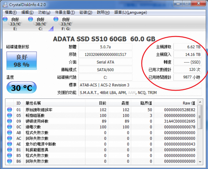Click status orb of attribute B6 row
208x169 pixels.
(9, 161)
